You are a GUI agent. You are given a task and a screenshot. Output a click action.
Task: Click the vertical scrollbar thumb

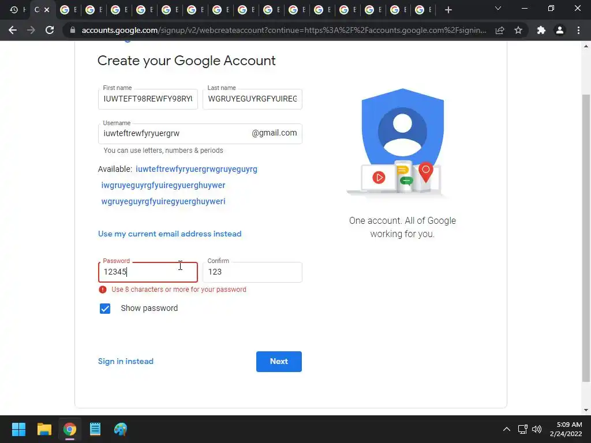(x=586, y=238)
